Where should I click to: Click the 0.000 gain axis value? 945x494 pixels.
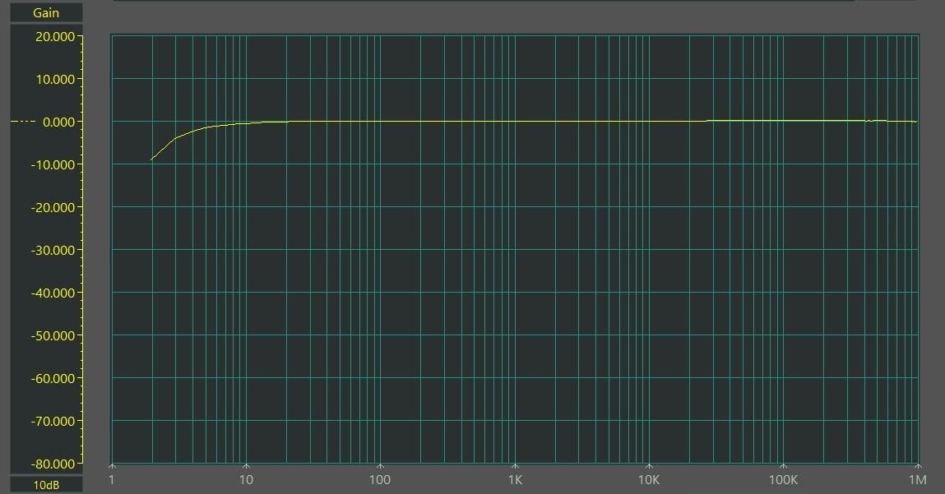click(x=59, y=122)
